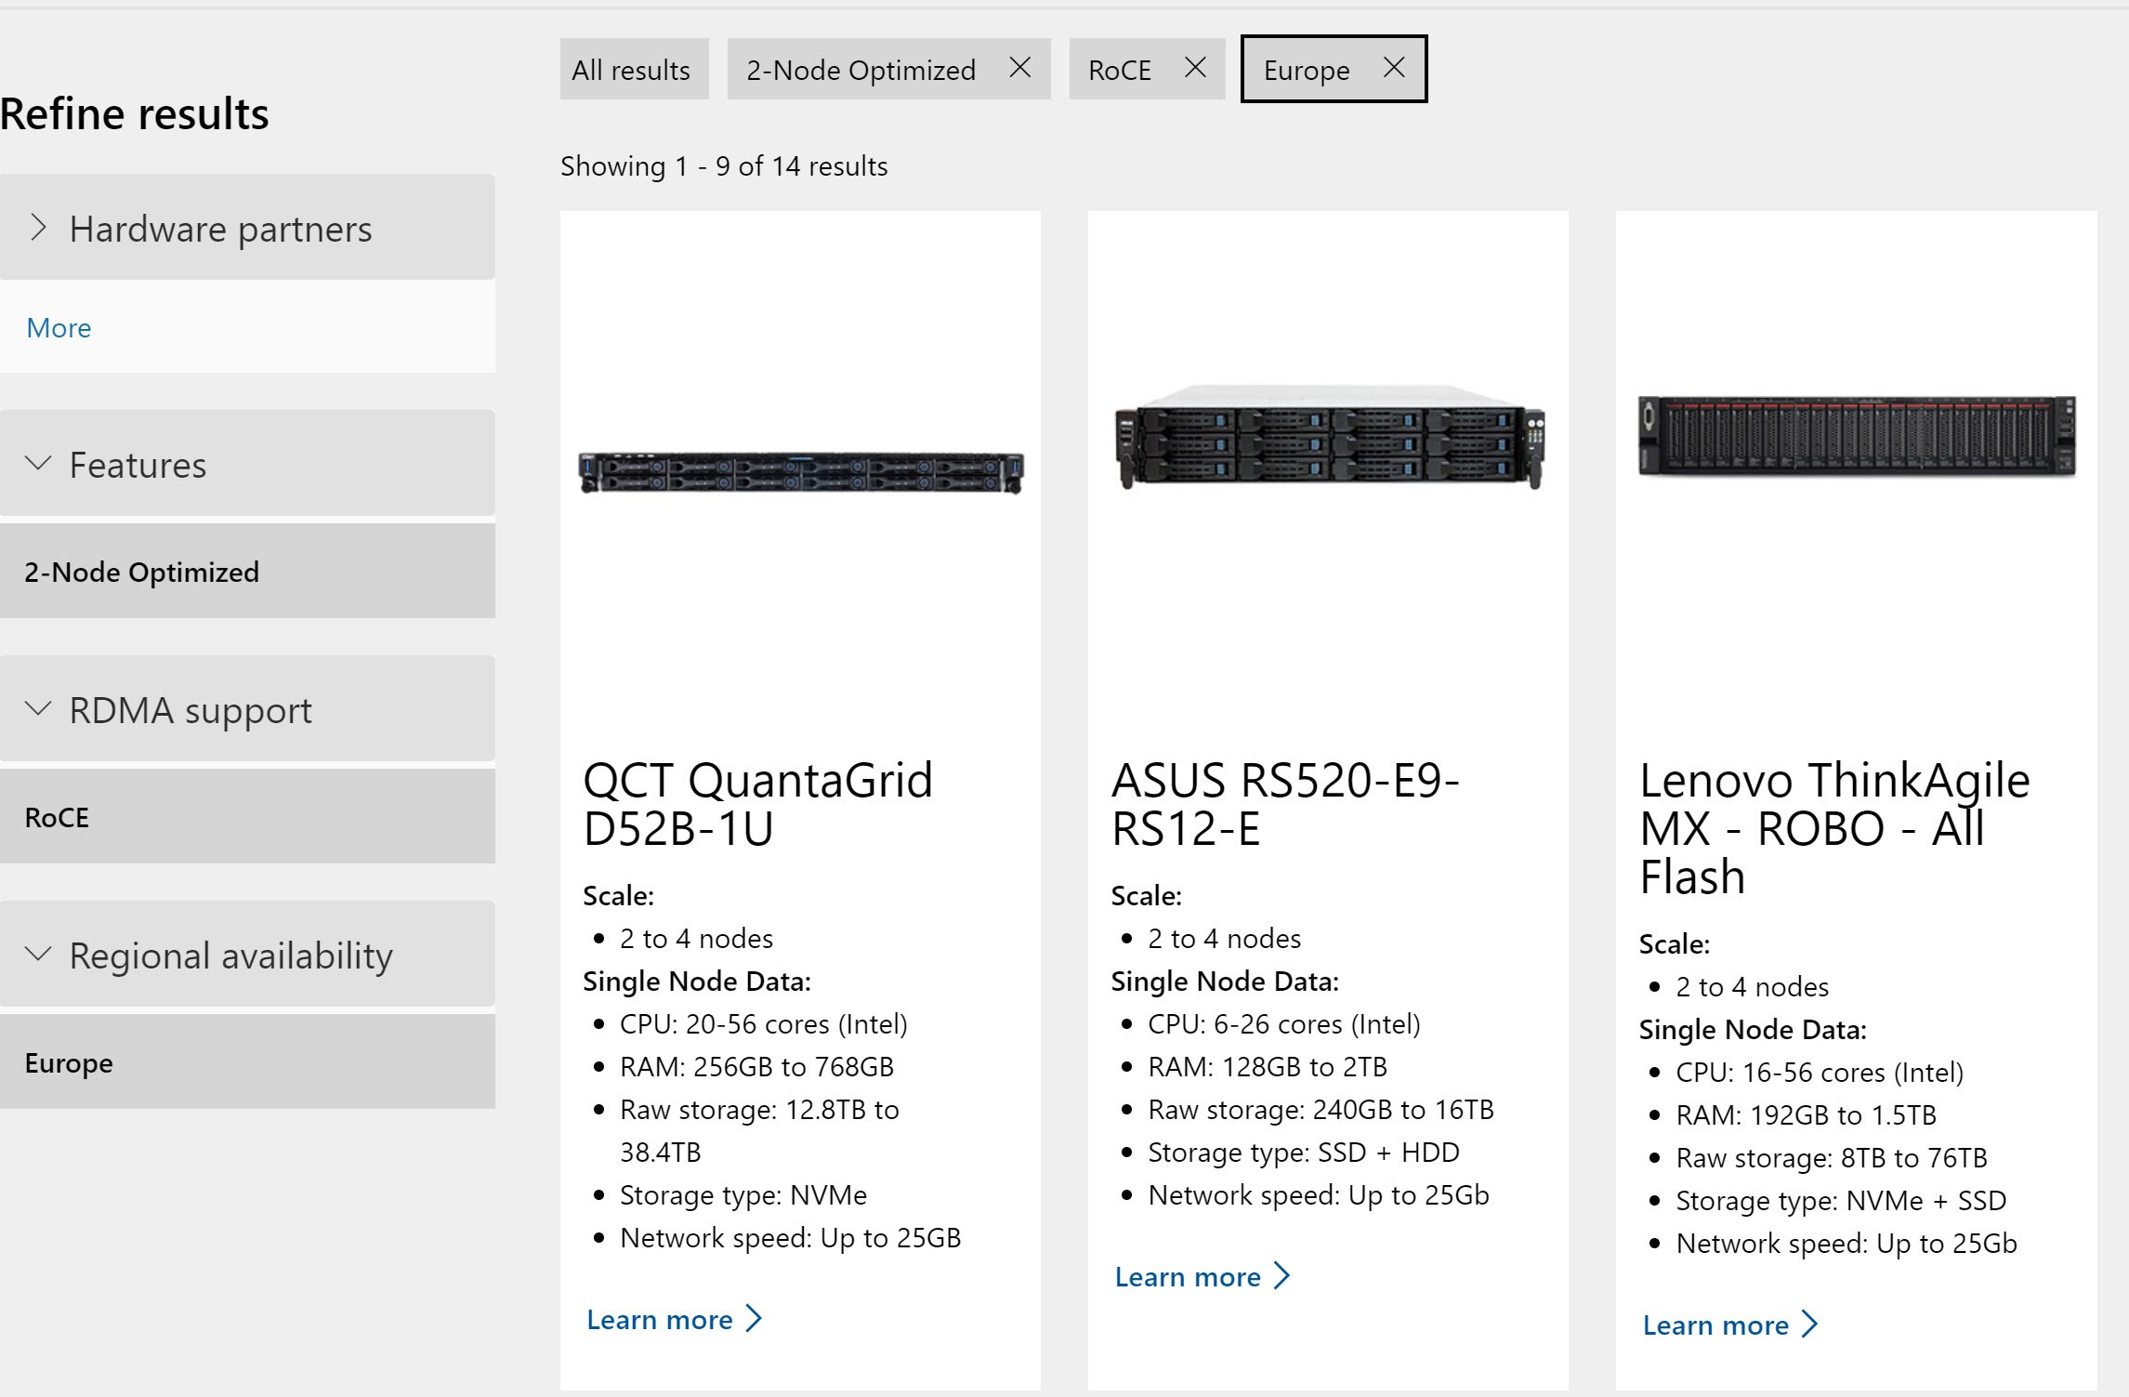Click 'Raw storage: 240GB to 16TB' spec

tap(1321, 1110)
